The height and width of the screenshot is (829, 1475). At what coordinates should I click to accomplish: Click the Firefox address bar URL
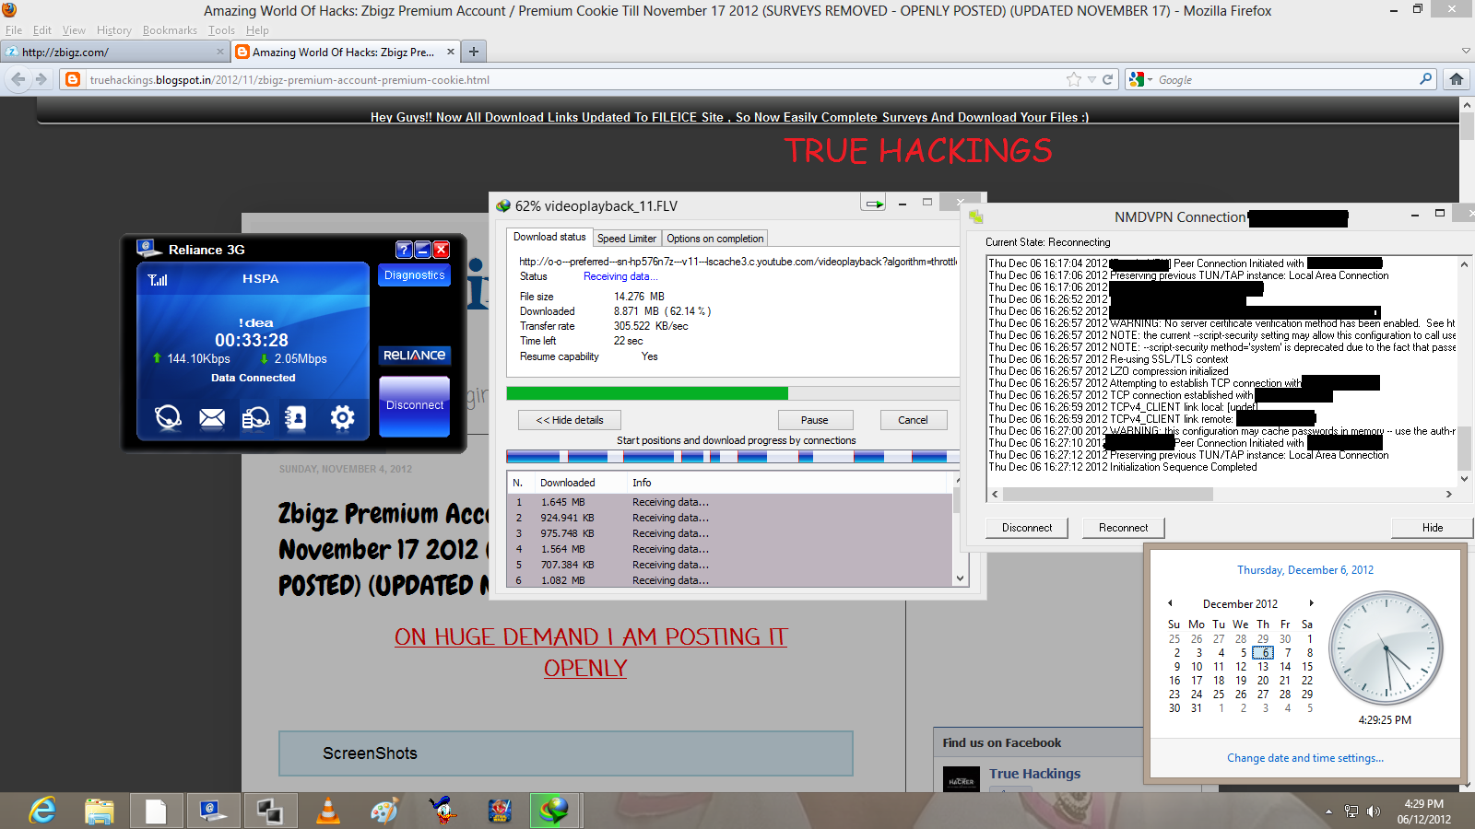289,80
